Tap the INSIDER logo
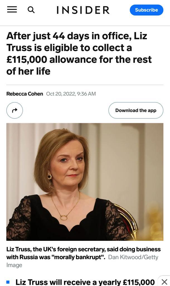 (83, 10)
